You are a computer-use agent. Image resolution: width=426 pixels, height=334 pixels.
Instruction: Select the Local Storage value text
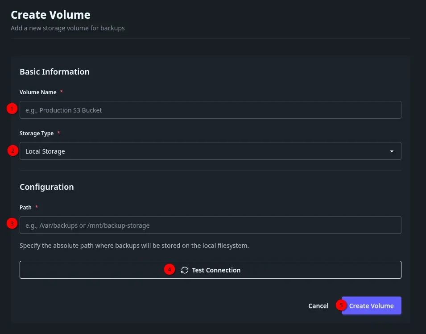(x=45, y=151)
